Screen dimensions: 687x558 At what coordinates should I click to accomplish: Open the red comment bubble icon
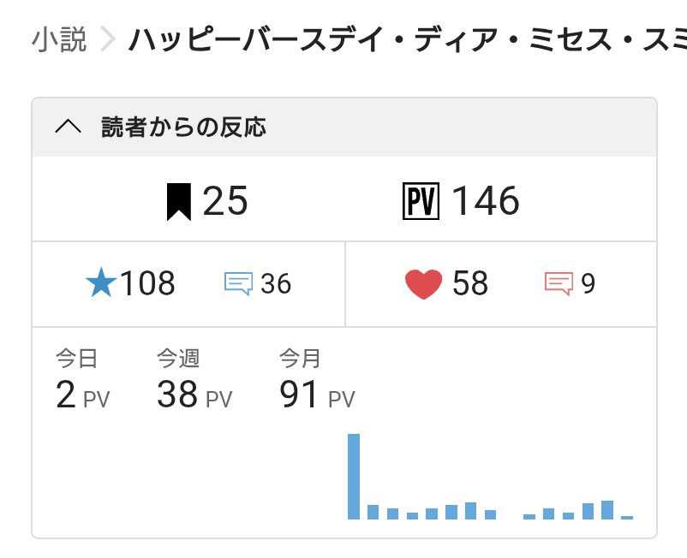point(559,283)
